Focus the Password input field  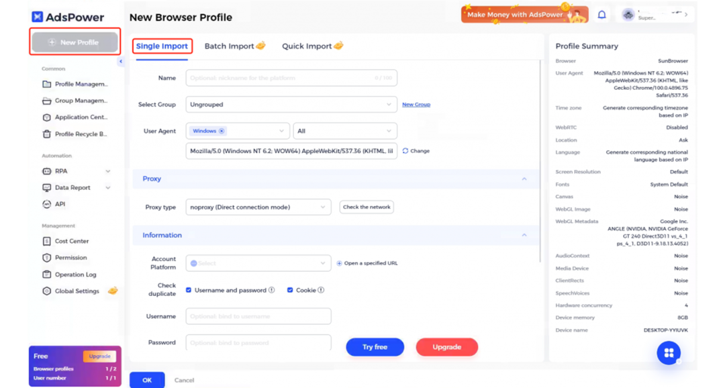tap(258, 342)
